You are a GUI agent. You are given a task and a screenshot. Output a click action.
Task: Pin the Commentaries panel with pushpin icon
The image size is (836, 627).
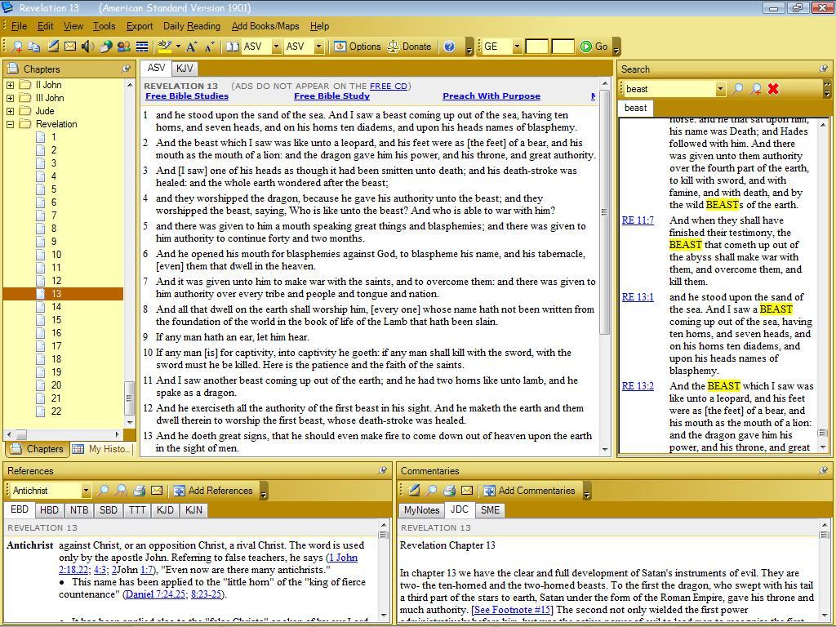[x=824, y=470]
